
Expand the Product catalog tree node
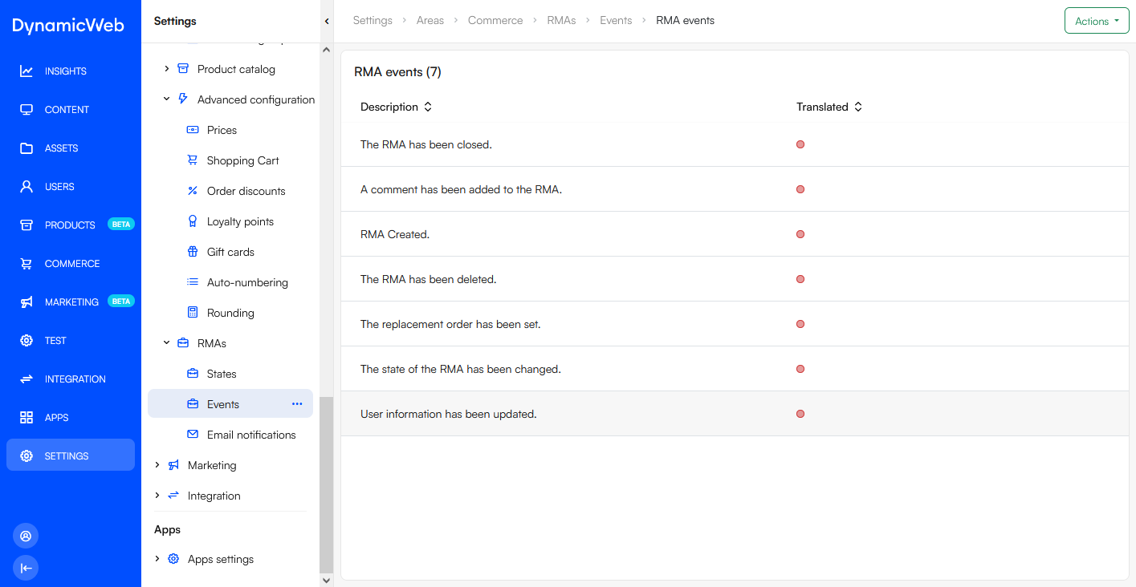pyautogui.click(x=167, y=69)
